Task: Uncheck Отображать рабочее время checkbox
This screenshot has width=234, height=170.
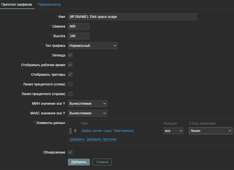Action: point(70,65)
